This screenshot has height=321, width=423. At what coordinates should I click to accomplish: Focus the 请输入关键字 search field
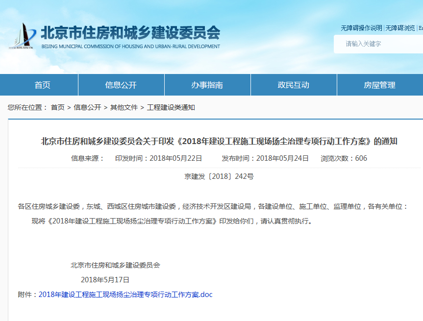pyautogui.click(x=377, y=44)
